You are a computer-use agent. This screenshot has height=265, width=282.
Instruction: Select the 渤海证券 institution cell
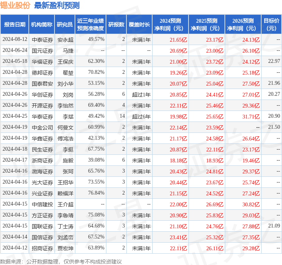pyautogui.click(x=42, y=171)
